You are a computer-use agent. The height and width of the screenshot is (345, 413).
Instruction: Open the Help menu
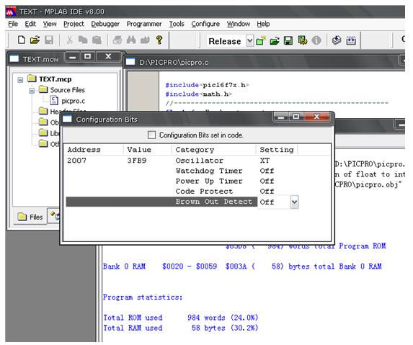(263, 24)
